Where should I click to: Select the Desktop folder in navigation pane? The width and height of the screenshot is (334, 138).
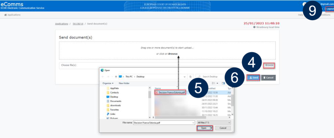114,97
